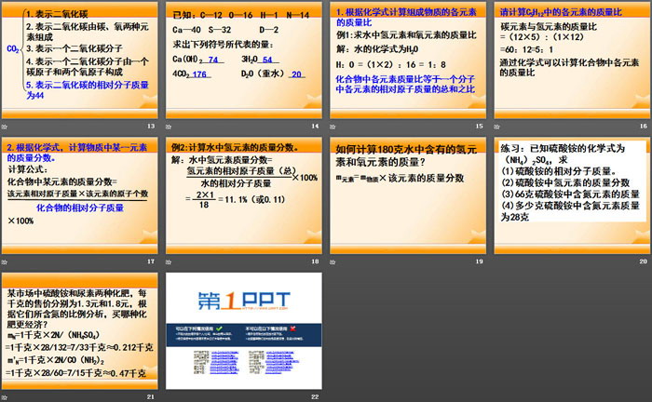Select the fertilizer price comparison slide 21
652x402 pixels.
pyautogui.click(x=80, y=329)
